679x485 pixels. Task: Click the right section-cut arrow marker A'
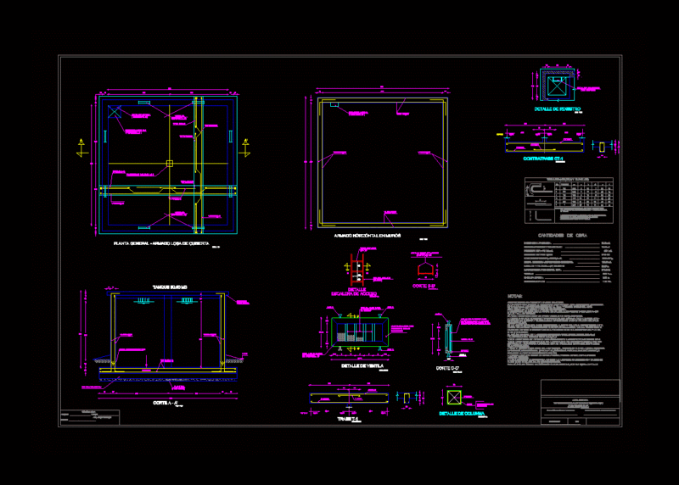(x=245, y=148)
